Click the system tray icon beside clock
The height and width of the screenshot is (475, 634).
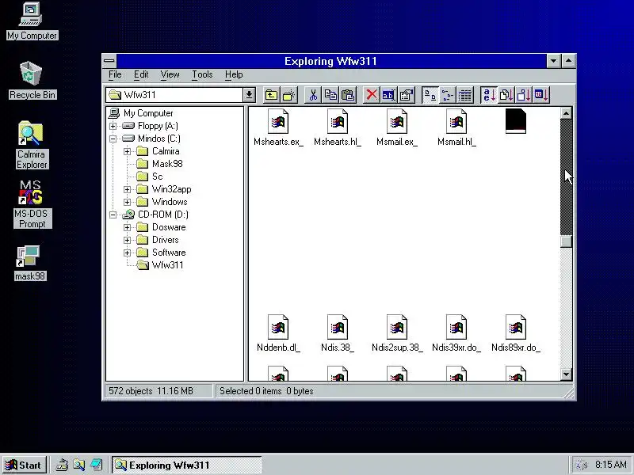pos(581,465)
